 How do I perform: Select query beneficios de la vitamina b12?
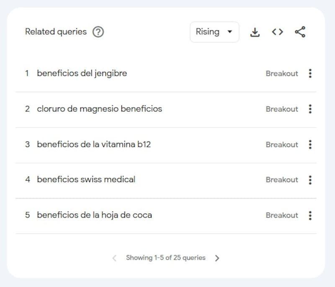click(x=94, y=144)
